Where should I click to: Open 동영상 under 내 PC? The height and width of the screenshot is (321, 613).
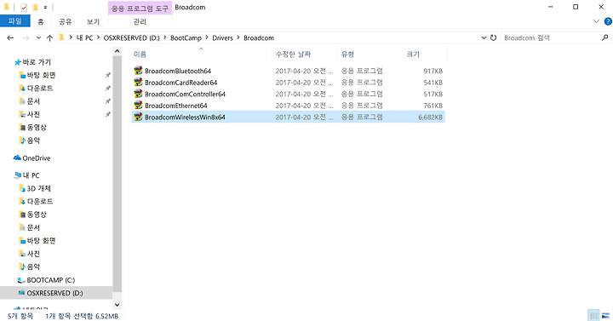click(33, 215)
